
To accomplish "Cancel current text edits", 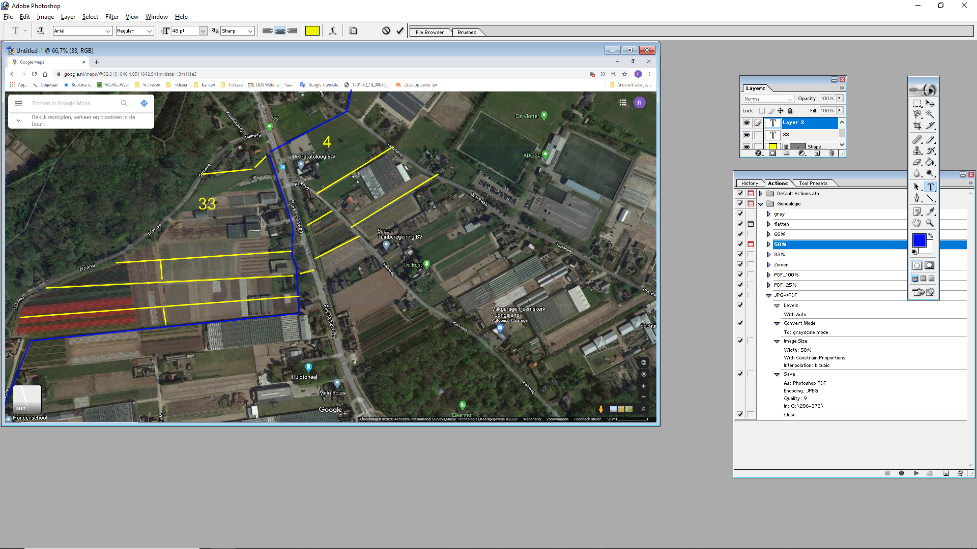I will coord(386,30).
